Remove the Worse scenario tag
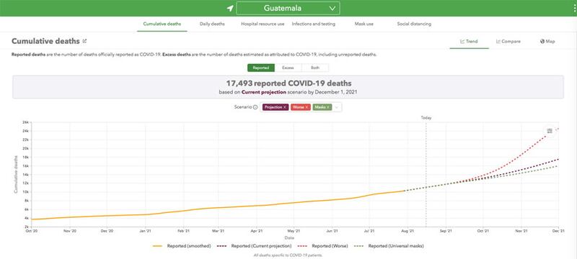577x259 pixels. click(x=307, y=107)
